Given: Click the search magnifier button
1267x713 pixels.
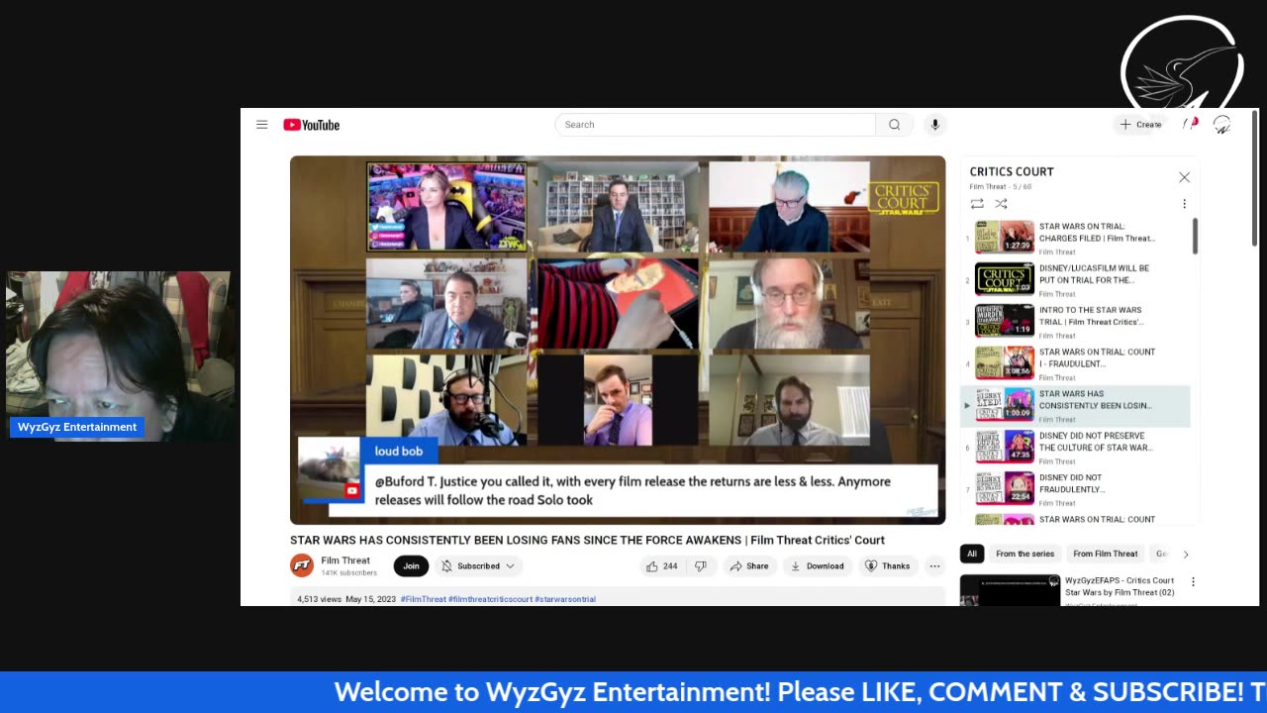Looking at the screenshot, I should (x=894, y=125).
